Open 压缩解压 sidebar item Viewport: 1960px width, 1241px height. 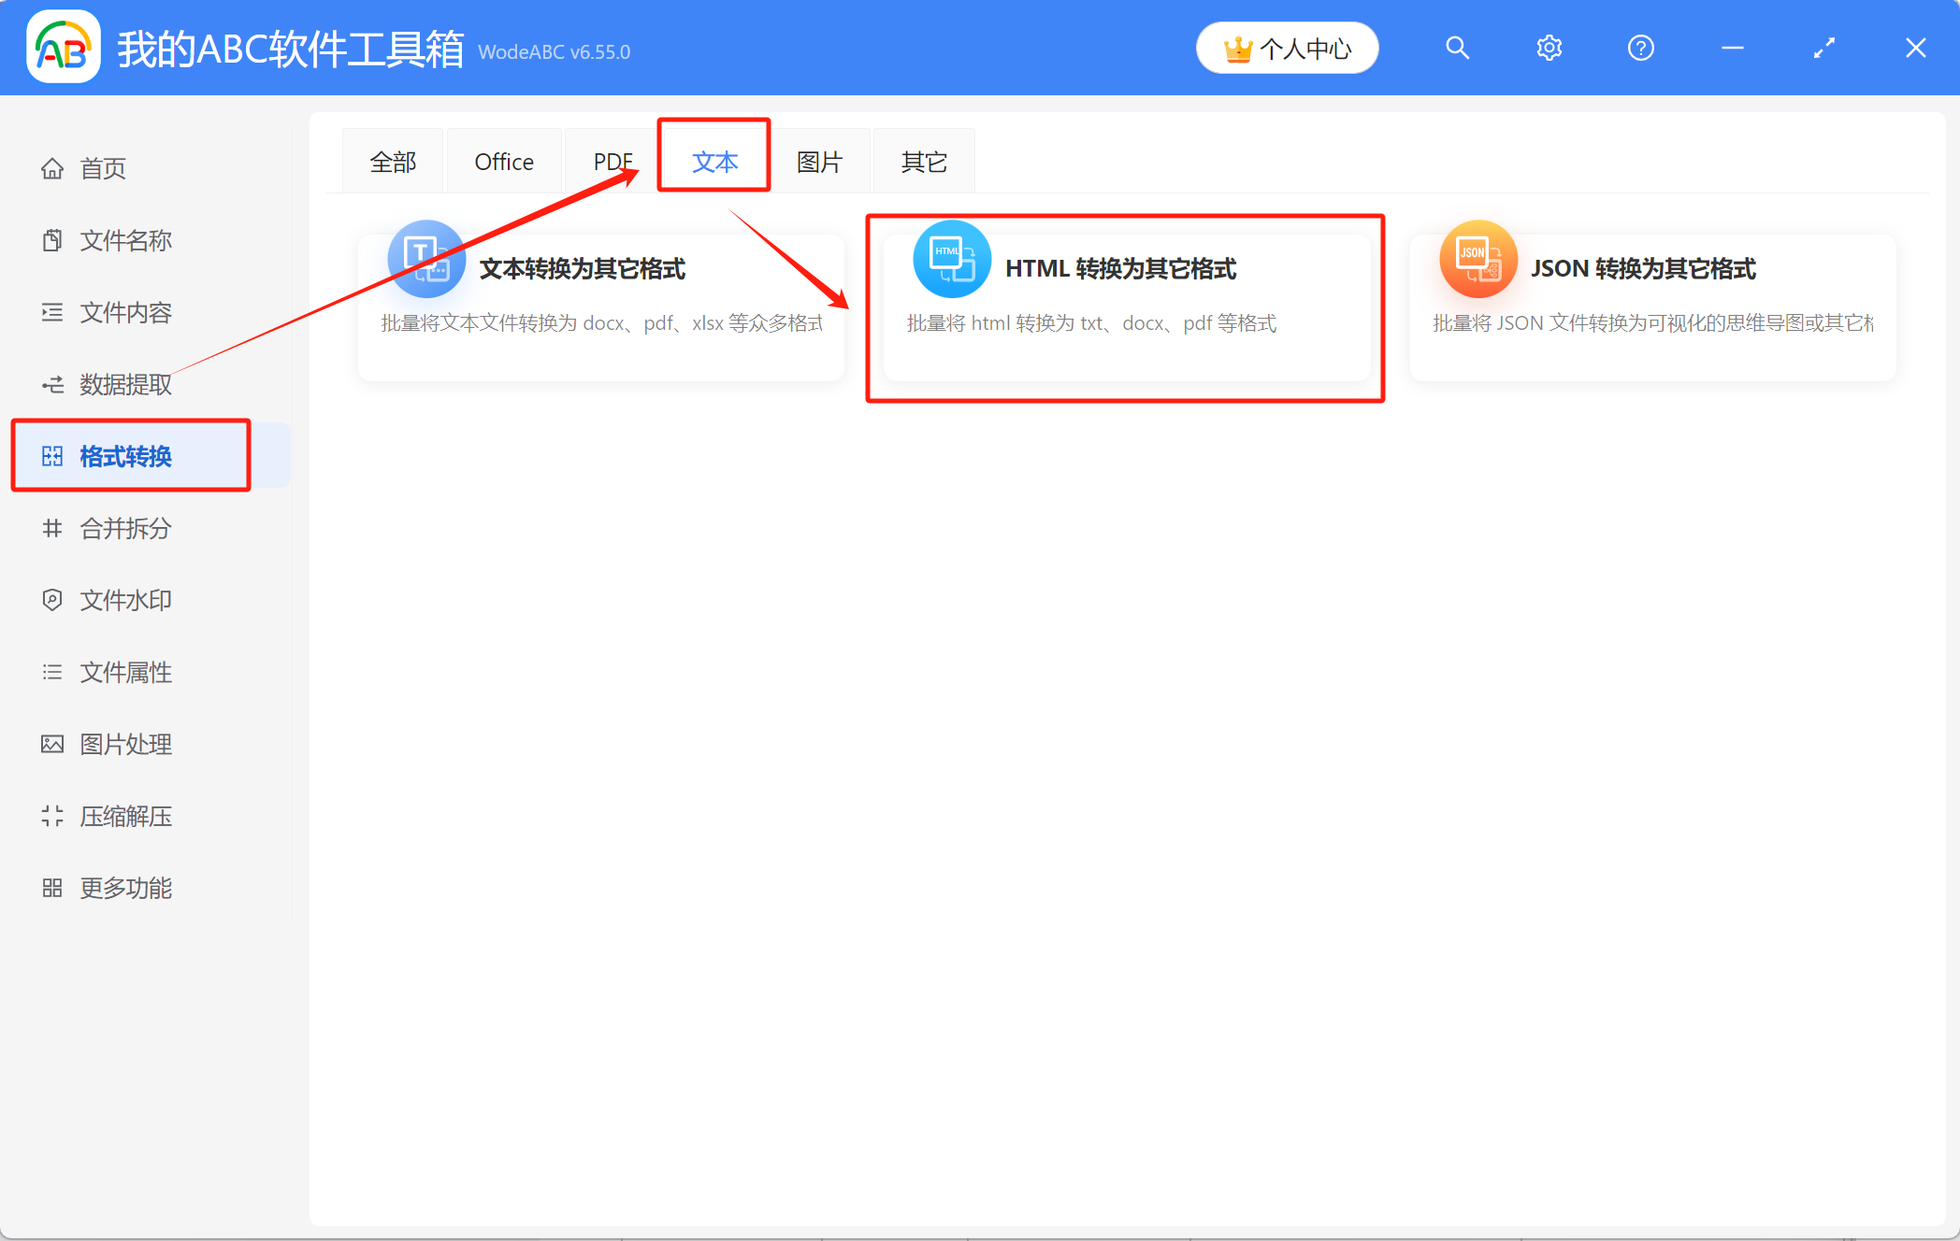[125, 816]
